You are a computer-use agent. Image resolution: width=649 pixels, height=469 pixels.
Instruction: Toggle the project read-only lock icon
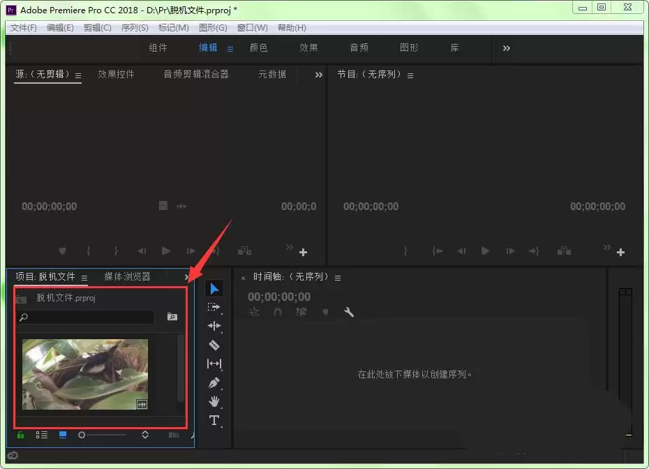pos(20,435)
